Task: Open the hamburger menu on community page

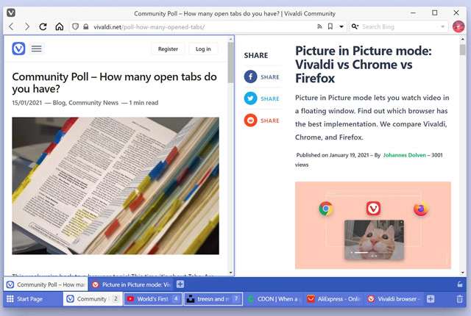Action: point(36,49)
